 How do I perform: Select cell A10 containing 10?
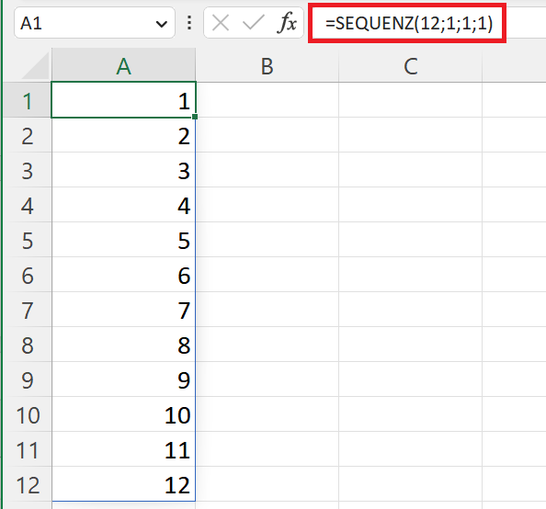click(x=123, y=414)
